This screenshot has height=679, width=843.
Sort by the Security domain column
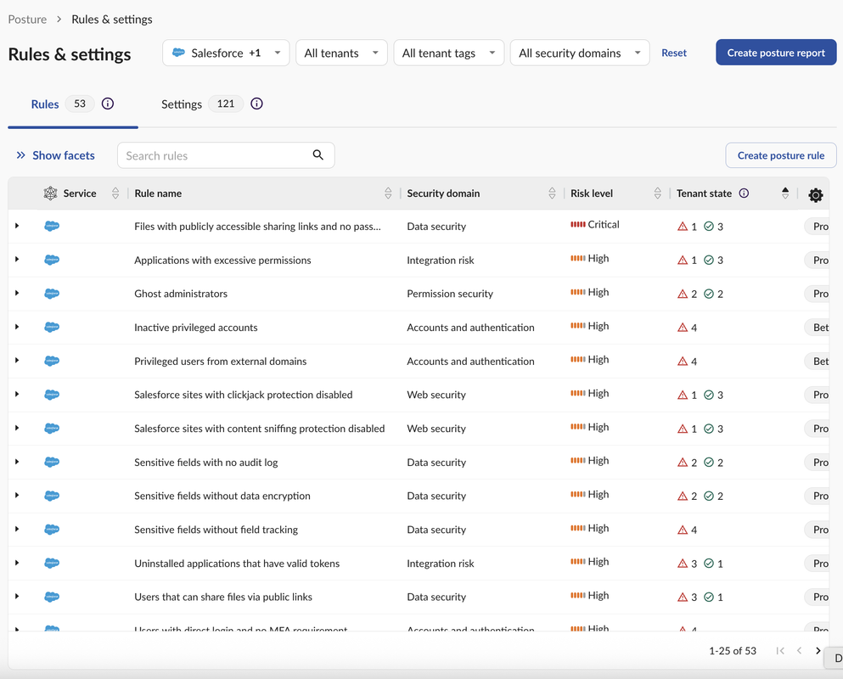552,194
